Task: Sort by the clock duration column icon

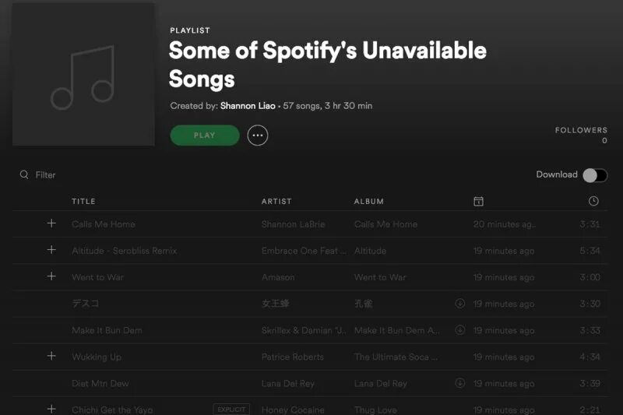Action: point(593,202)
